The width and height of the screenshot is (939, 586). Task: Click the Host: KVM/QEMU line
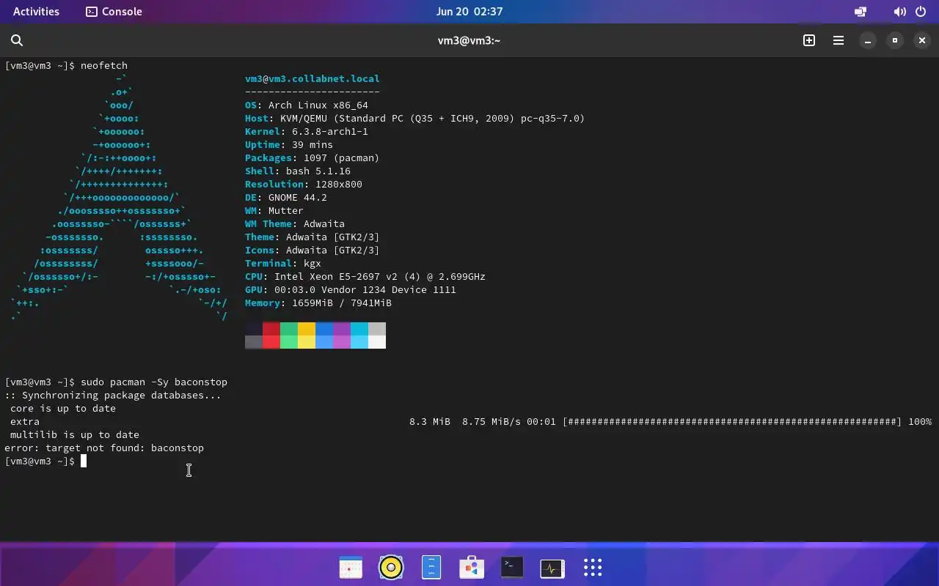pos(415,119)
